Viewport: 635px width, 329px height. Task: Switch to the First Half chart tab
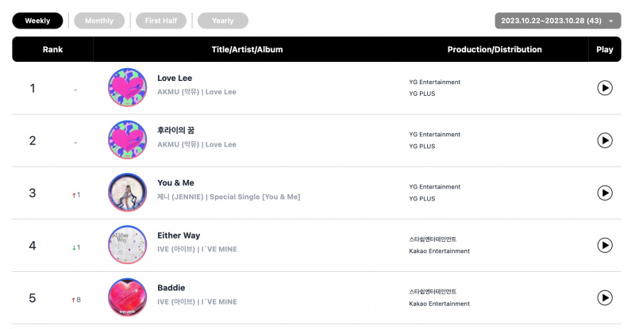click(x=161, y=21)
